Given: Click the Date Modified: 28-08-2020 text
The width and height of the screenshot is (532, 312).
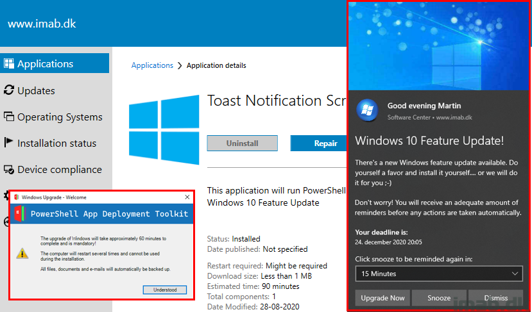Looking at the screenshot, I should 253,307.
